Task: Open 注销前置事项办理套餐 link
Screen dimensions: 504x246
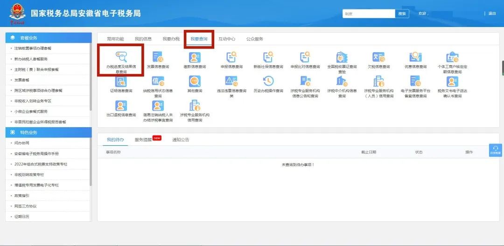Action: pos(33,48)
